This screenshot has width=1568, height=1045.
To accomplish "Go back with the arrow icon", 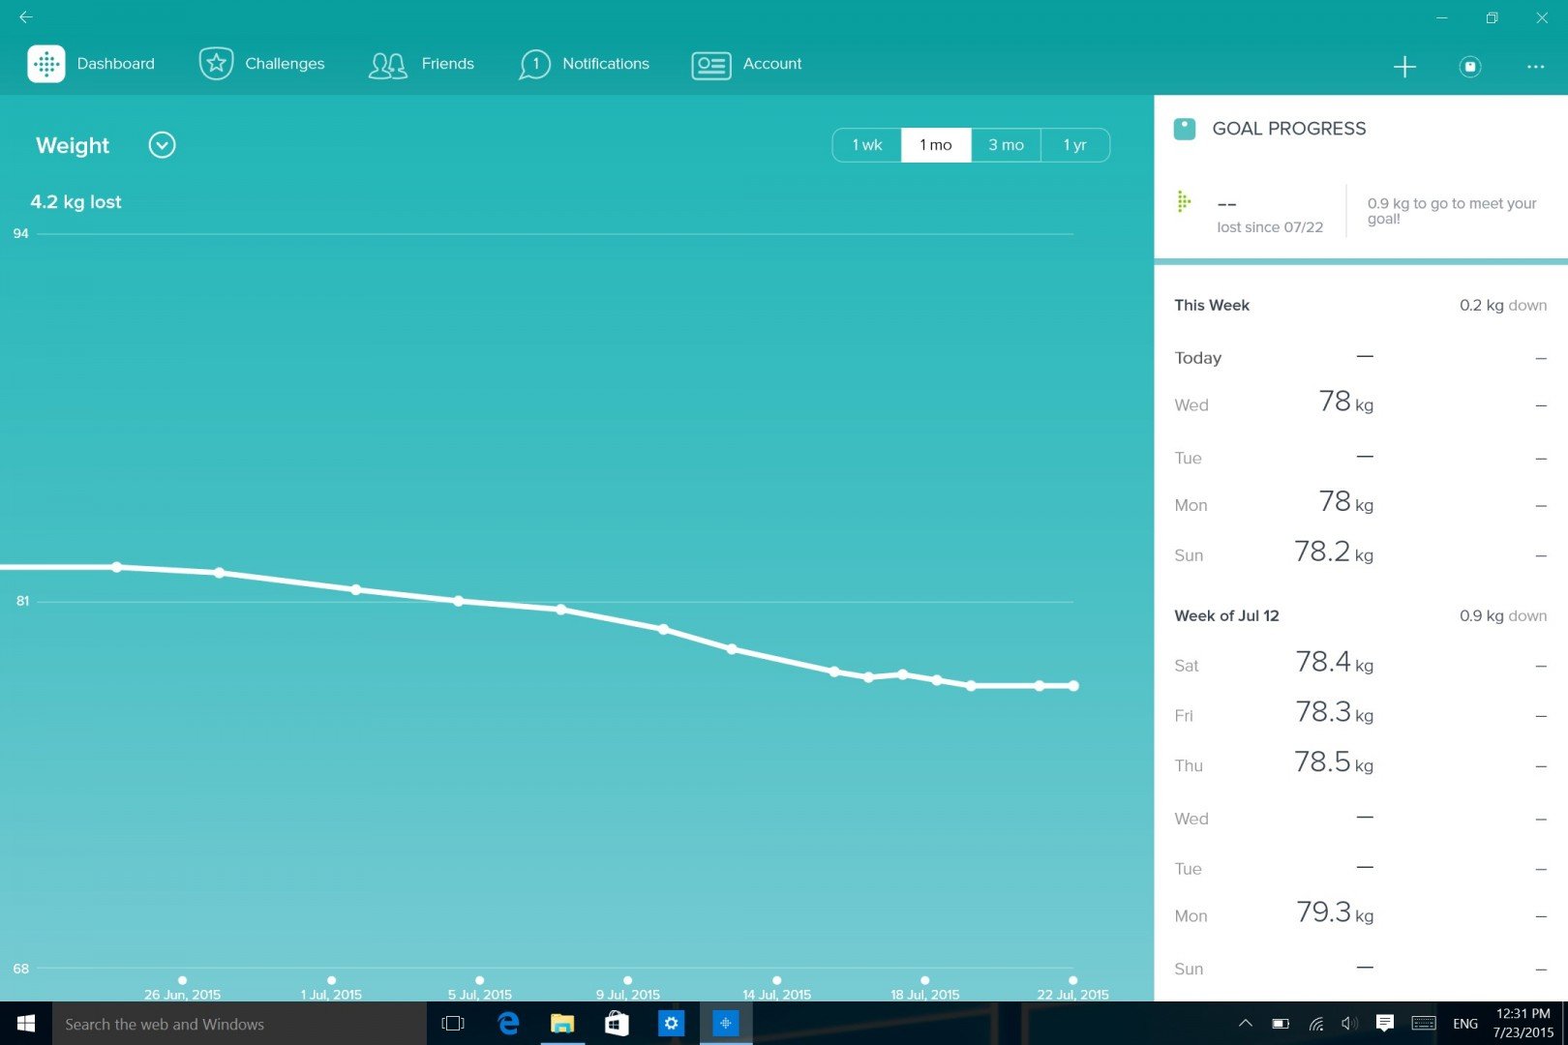I will click(26, 16).
